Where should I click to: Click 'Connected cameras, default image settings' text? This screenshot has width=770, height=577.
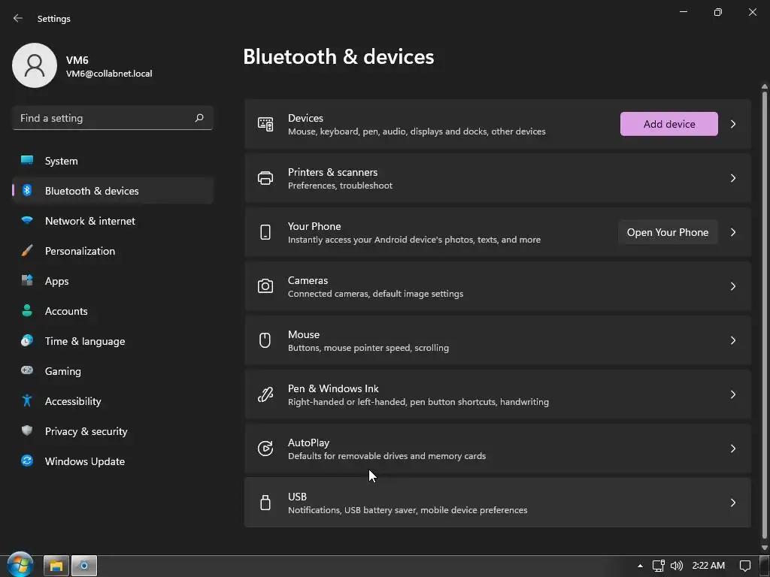(x=375, y=294)
